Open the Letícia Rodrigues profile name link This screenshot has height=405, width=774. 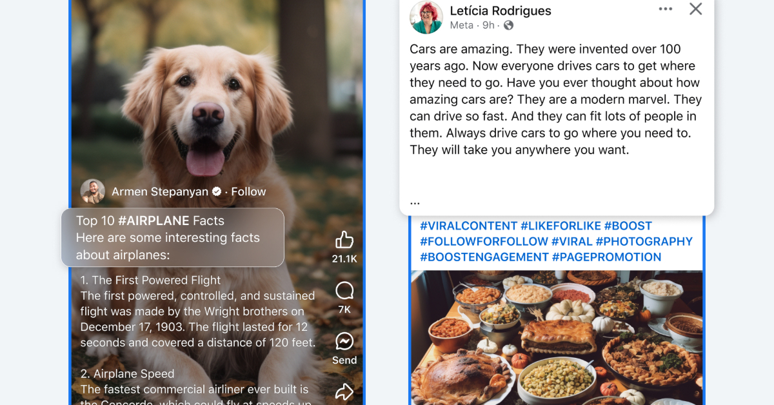point(501,10)
